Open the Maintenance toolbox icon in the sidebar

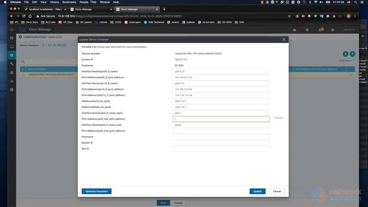11,72
